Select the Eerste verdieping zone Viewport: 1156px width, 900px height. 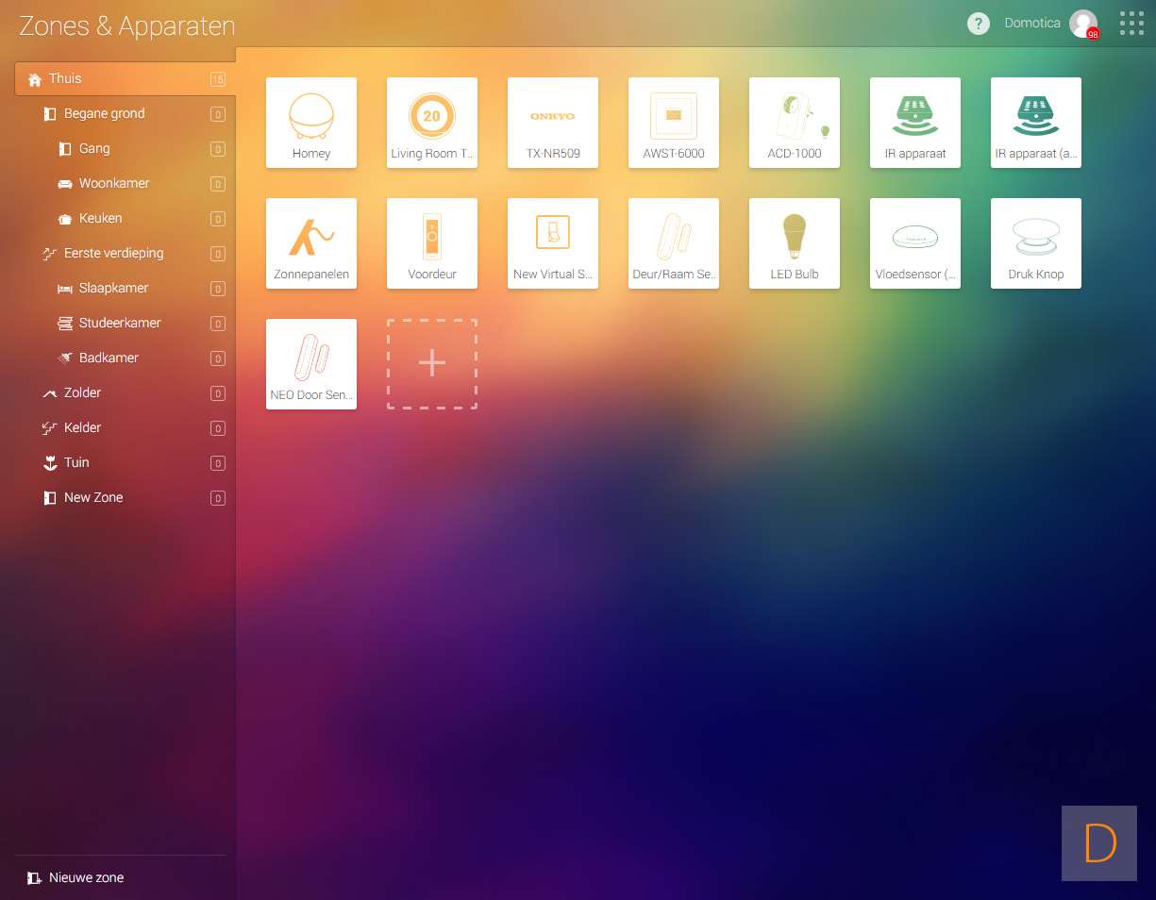pos(113,254)
